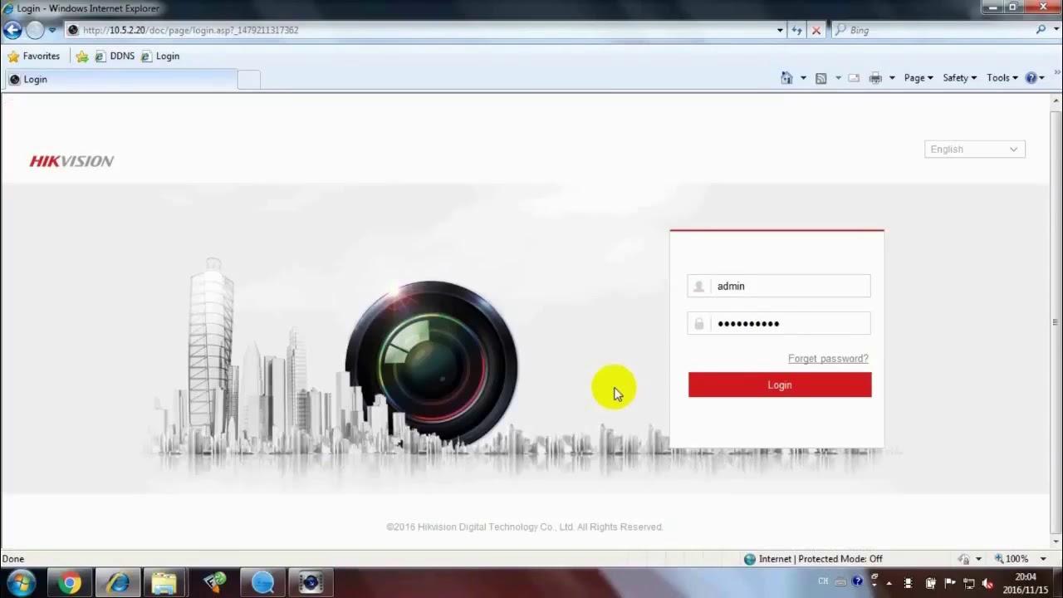Open the round blue magnifier app in the taskbar
Viewport: 1063px width, 598px height.
(262, 583)
